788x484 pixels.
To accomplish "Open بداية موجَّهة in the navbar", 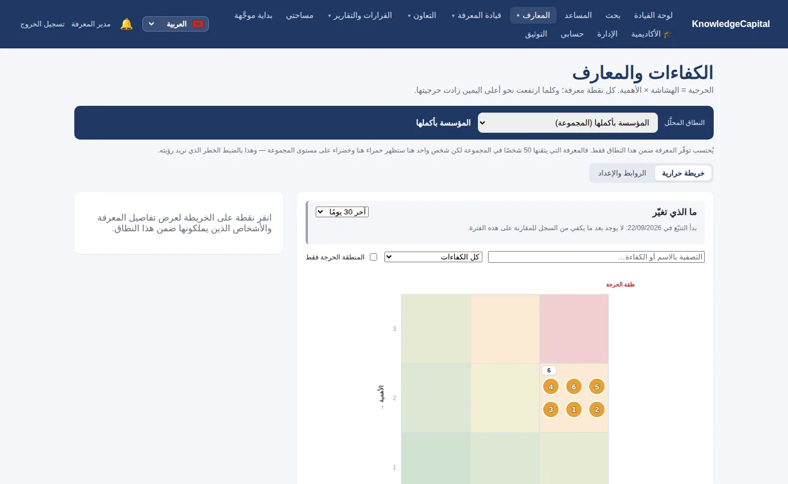I will click(254, 15).
